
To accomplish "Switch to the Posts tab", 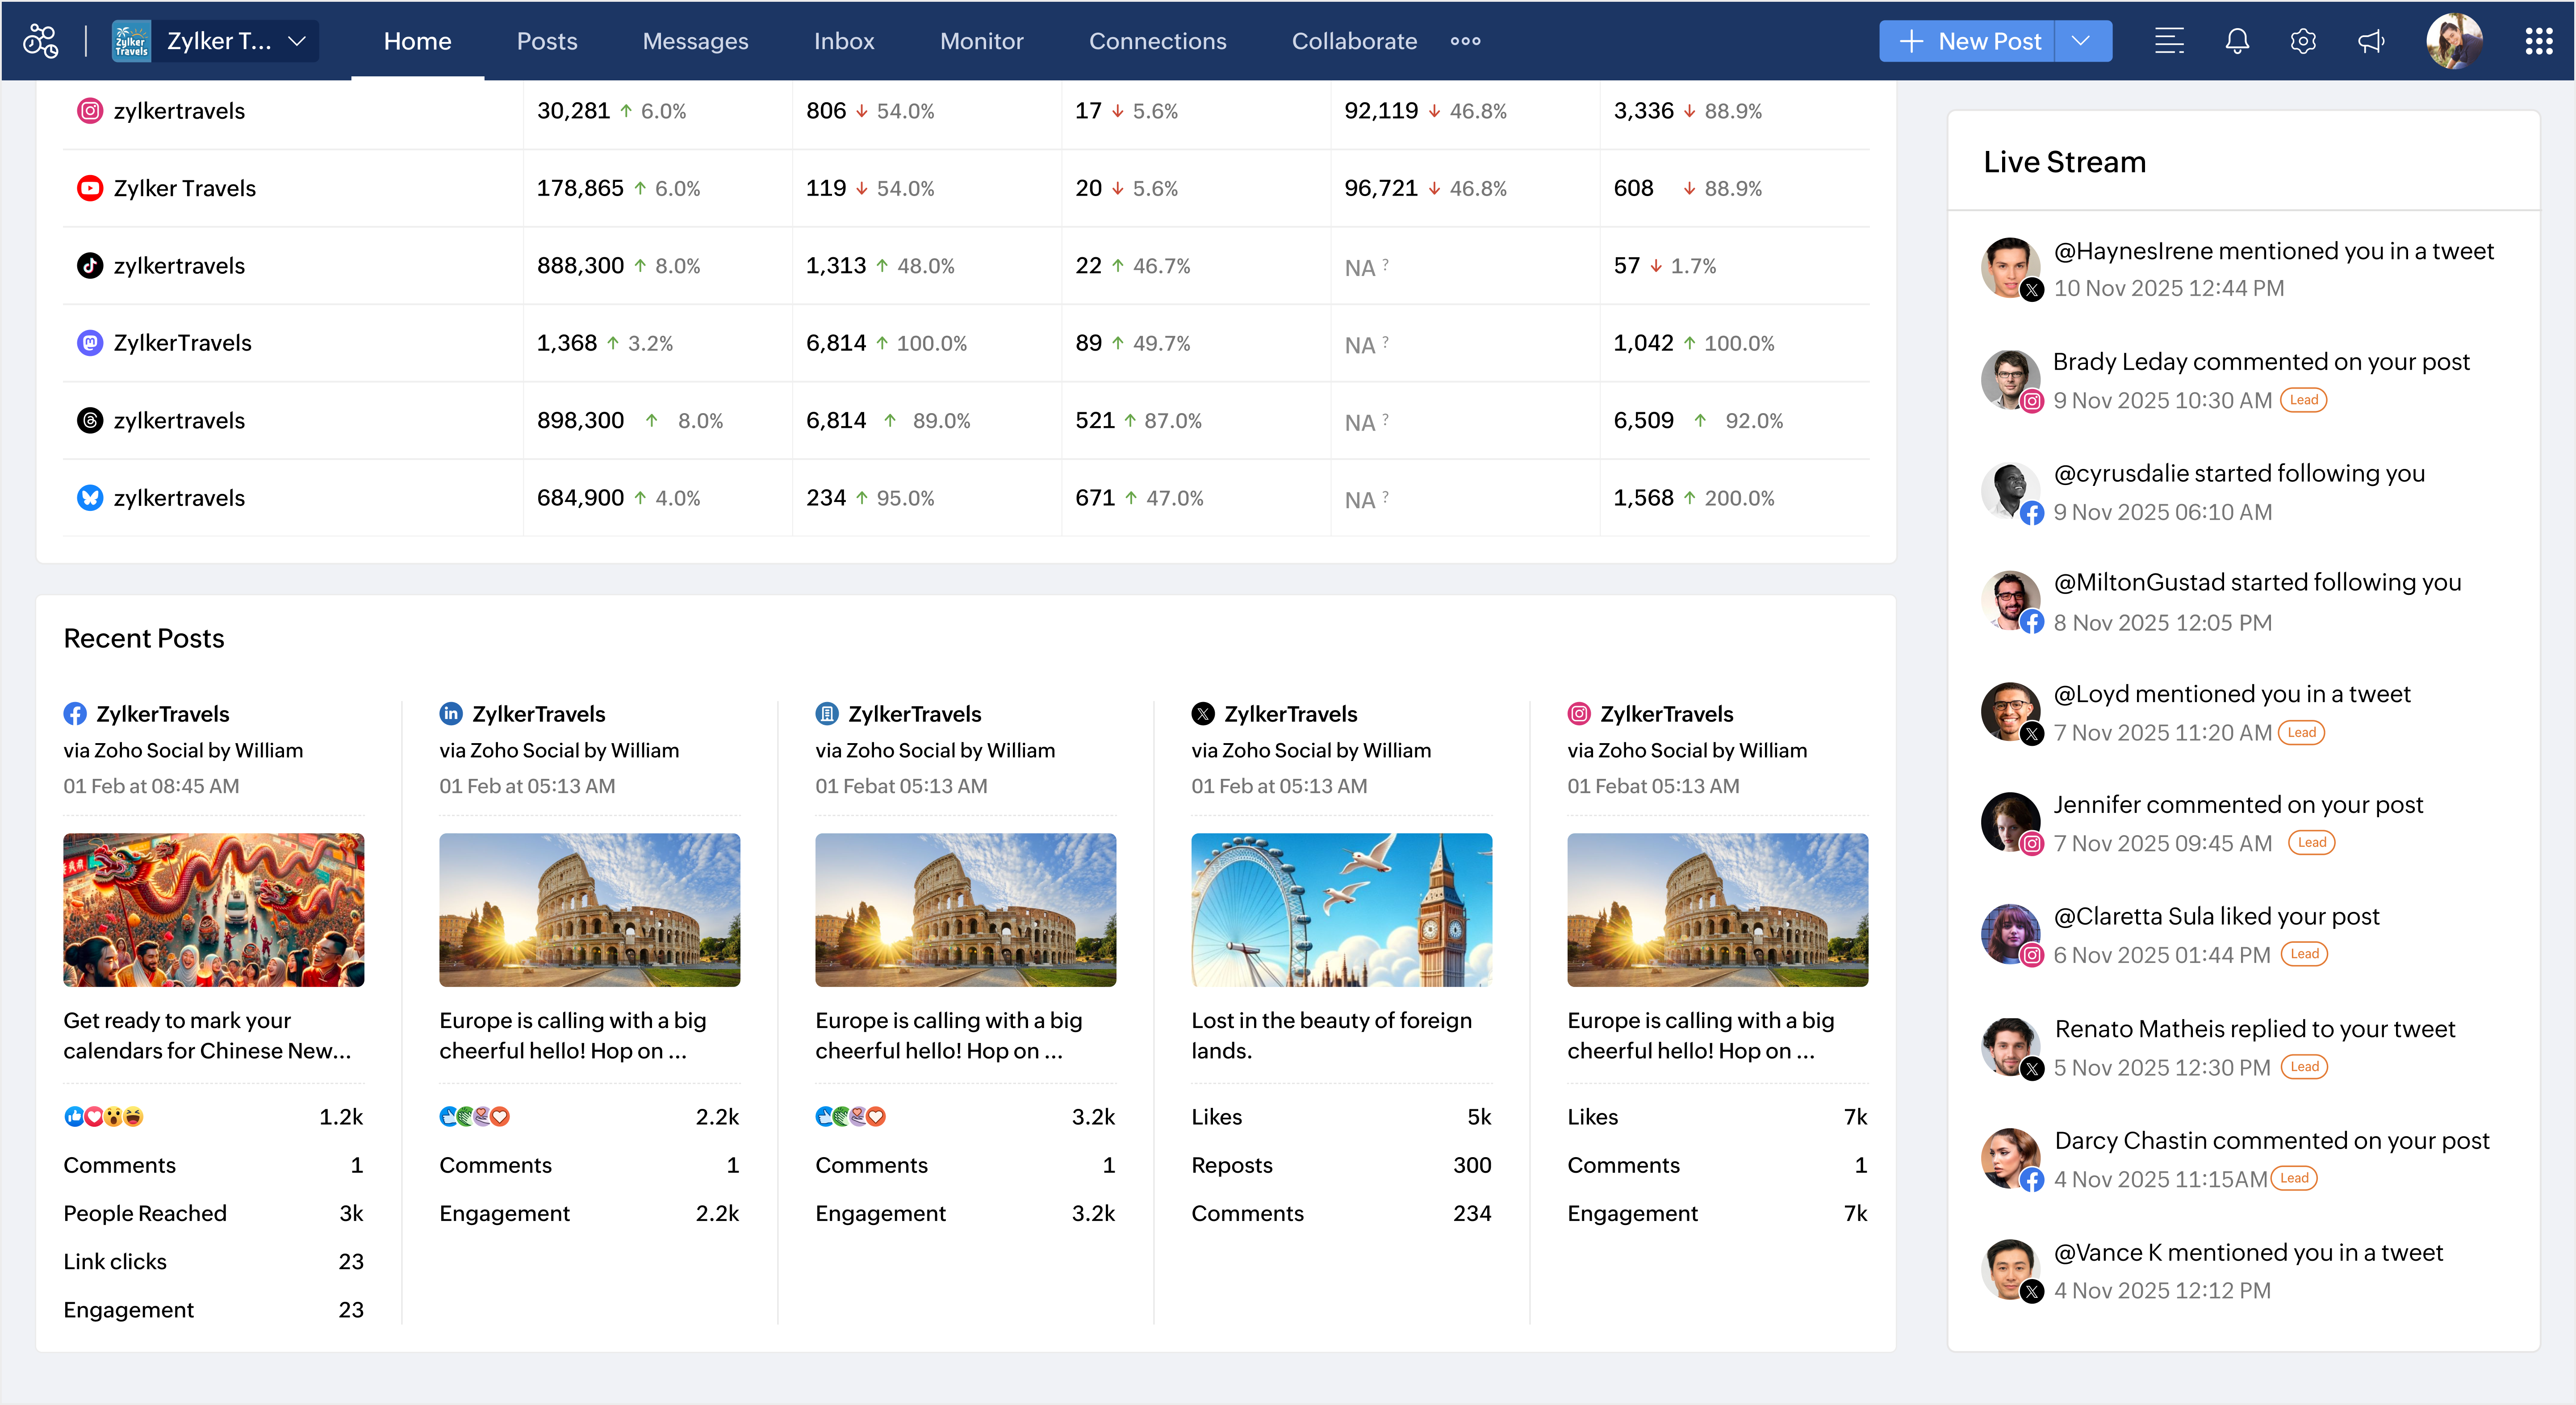I will point(546,41).
